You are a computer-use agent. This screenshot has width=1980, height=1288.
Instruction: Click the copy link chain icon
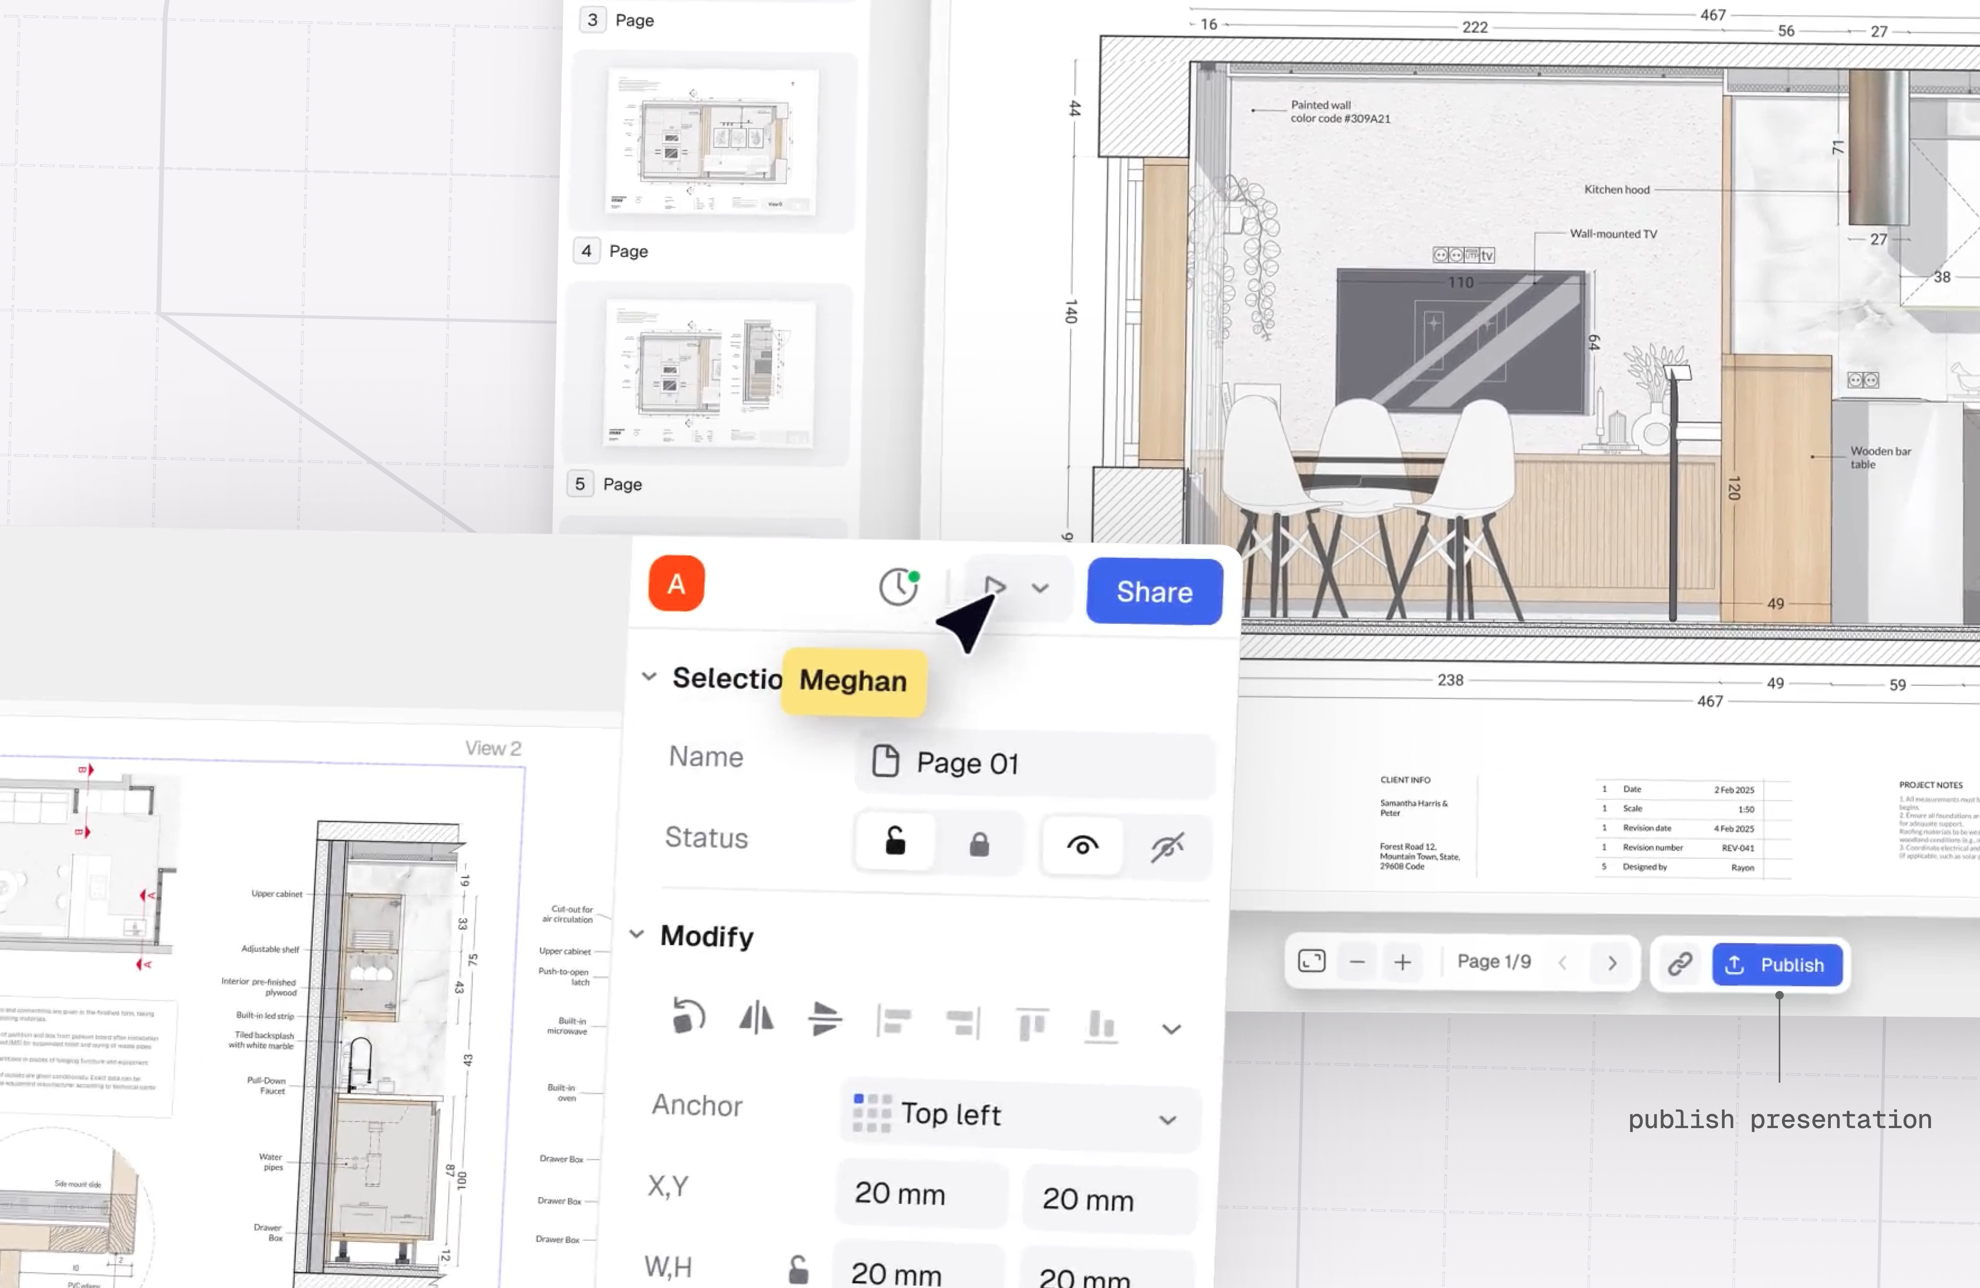[1680, 963]
